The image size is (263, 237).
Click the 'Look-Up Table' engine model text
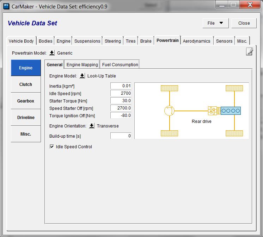(102, 76)
